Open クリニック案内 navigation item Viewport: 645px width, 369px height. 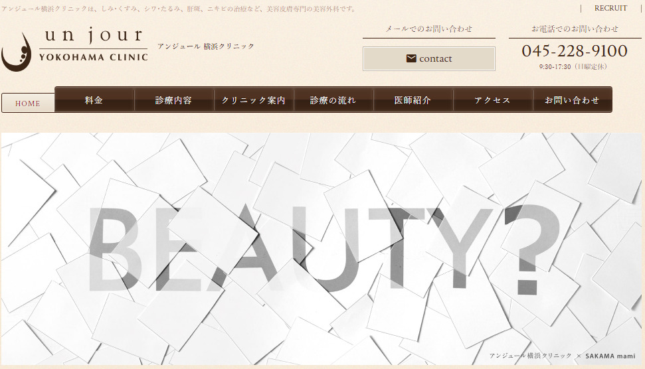(254, 100)
